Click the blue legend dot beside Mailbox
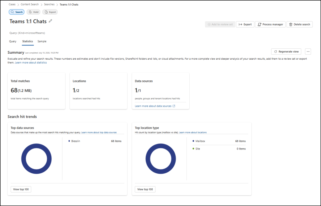The height and width of the screenshot is (206, 321). click(x=193, y=141)
